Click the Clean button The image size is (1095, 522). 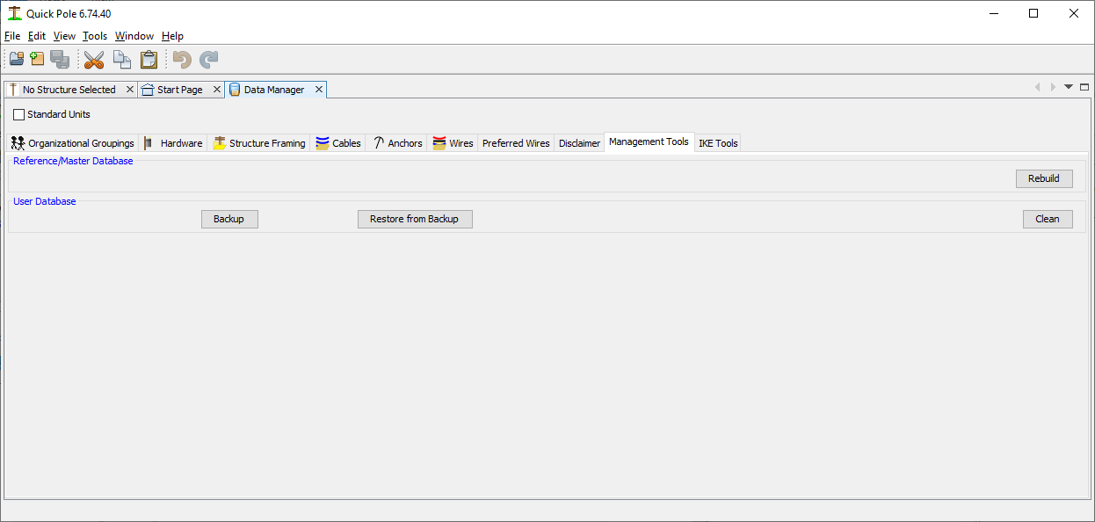1048,219
